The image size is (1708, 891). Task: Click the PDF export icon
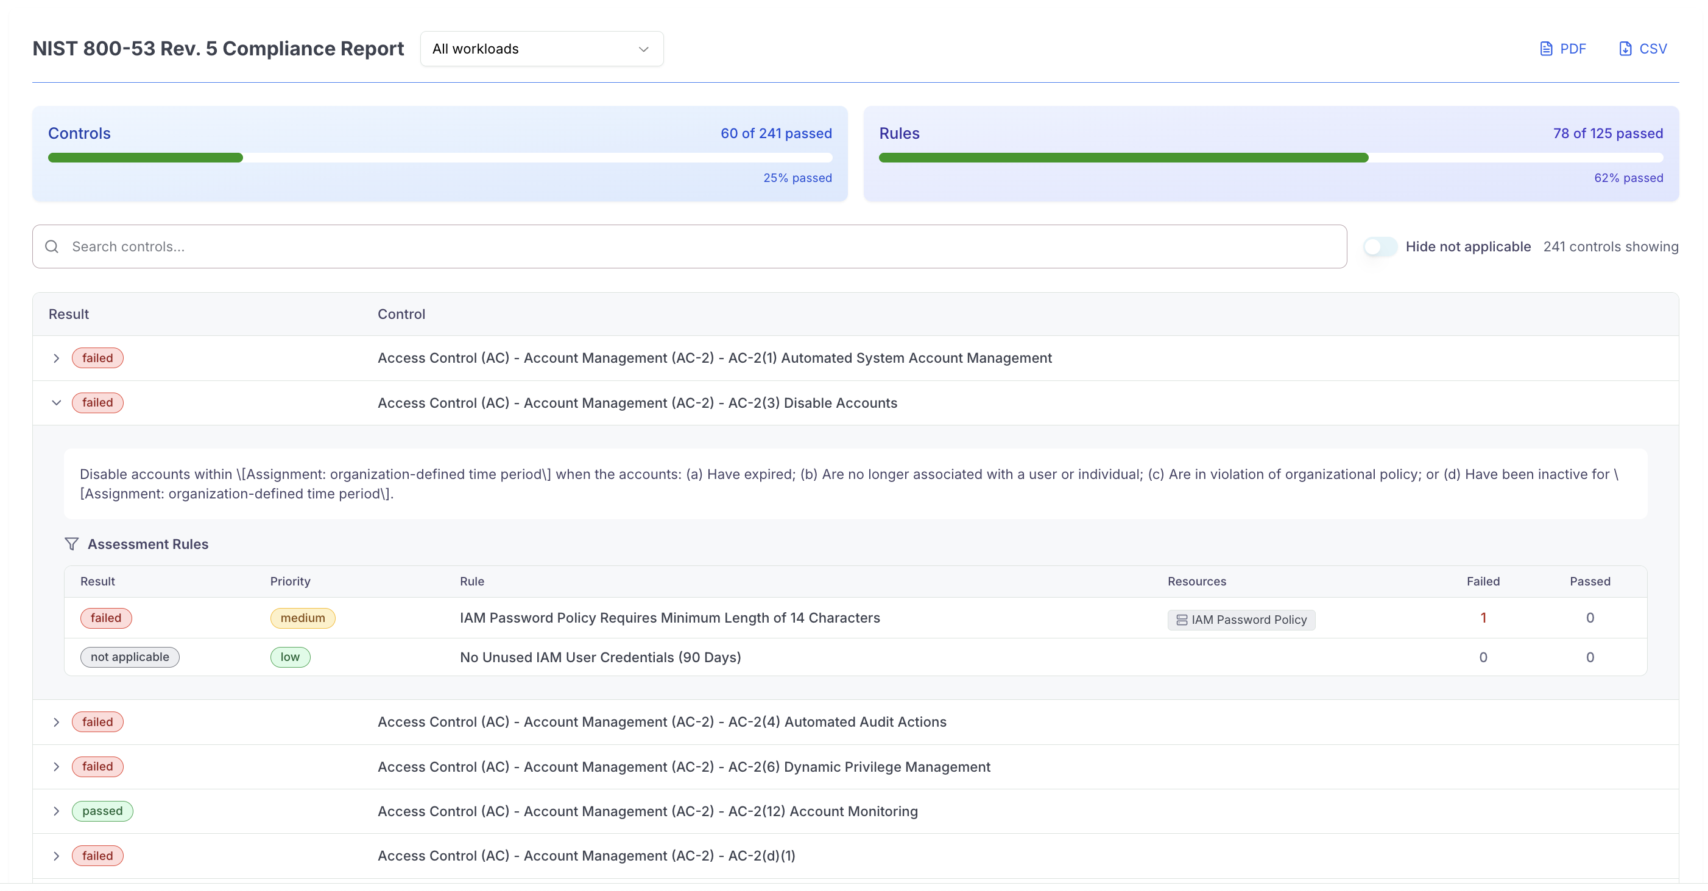(1547, 48)
